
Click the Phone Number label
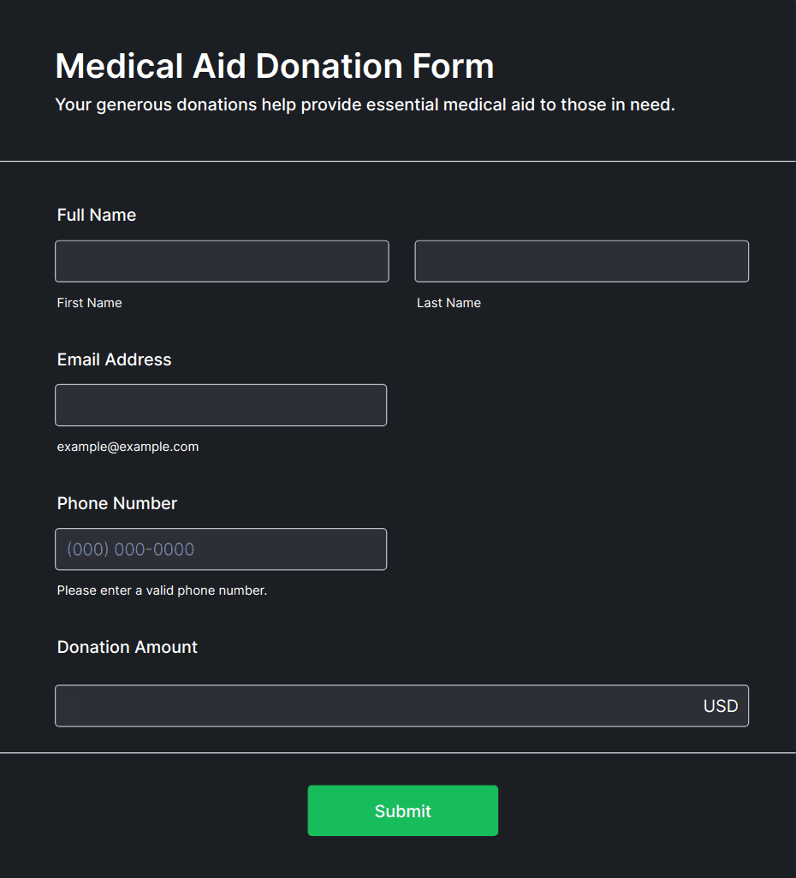(x=117, y=503)
